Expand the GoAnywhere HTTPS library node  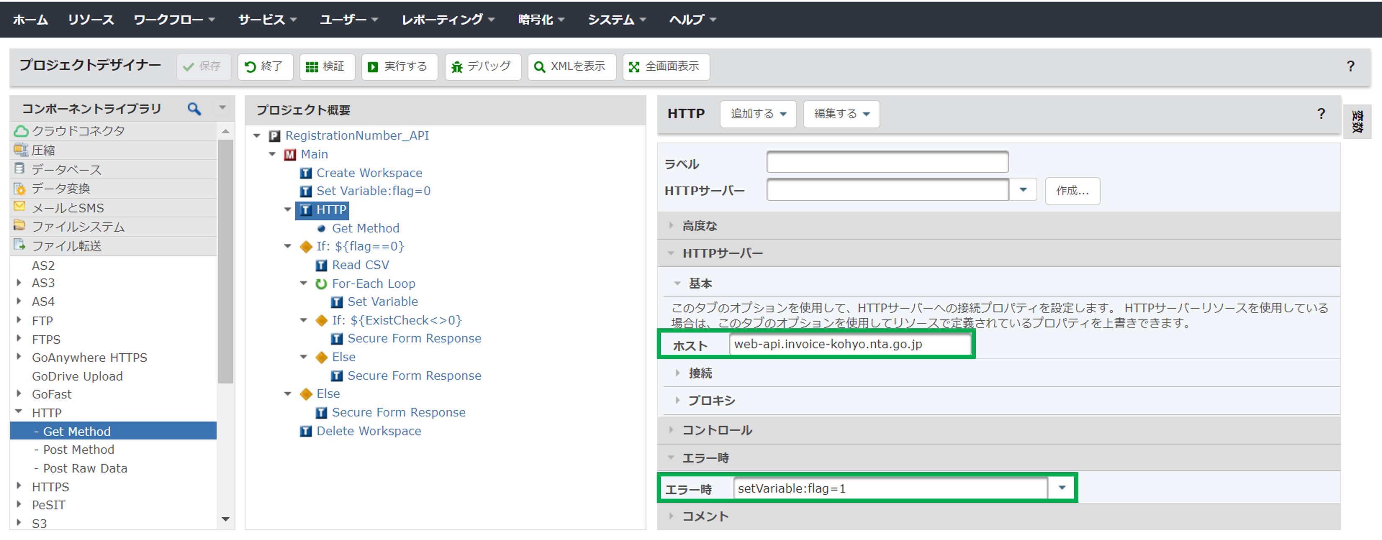pos(19,357)
